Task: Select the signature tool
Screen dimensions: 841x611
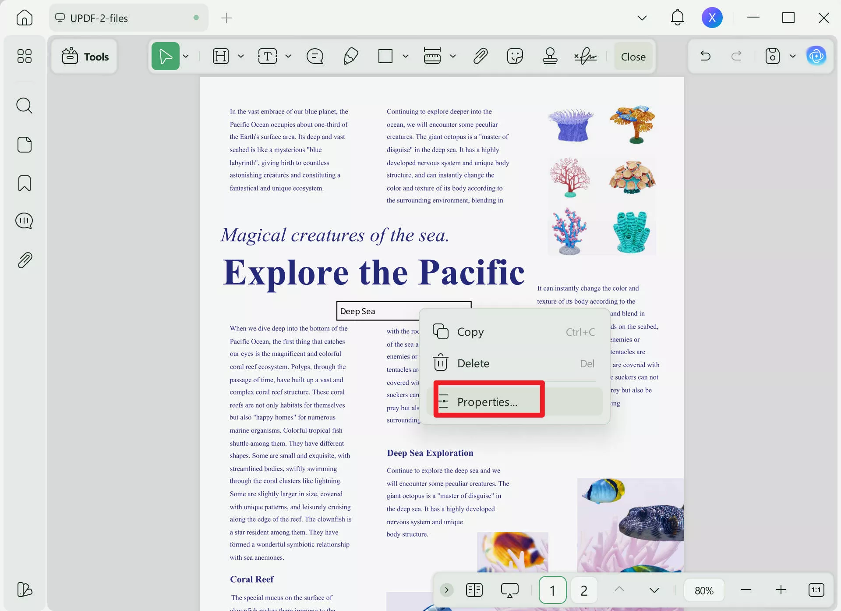Action: click(585, 56)
